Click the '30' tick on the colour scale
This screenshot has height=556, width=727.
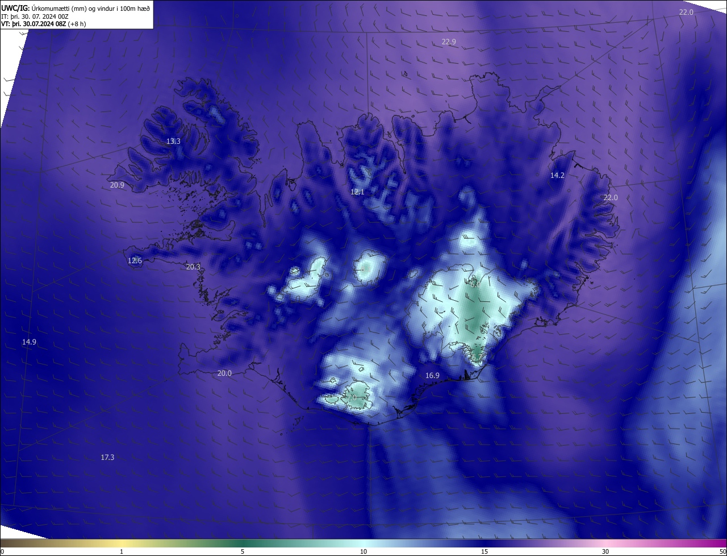tap(605, 552)
